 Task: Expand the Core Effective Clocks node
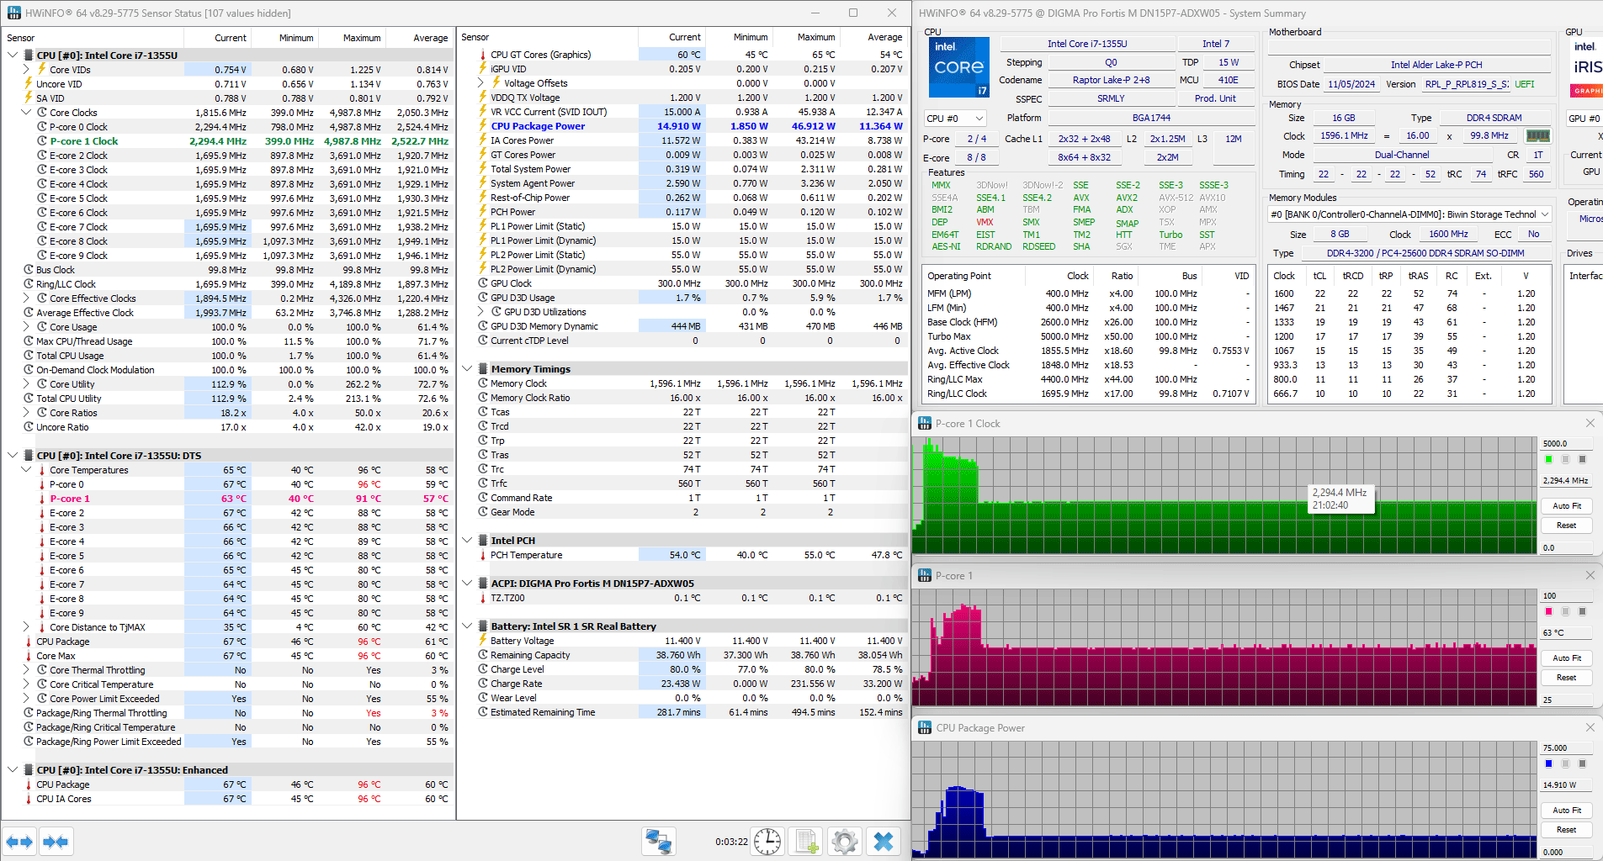click(x=26, y=298)
